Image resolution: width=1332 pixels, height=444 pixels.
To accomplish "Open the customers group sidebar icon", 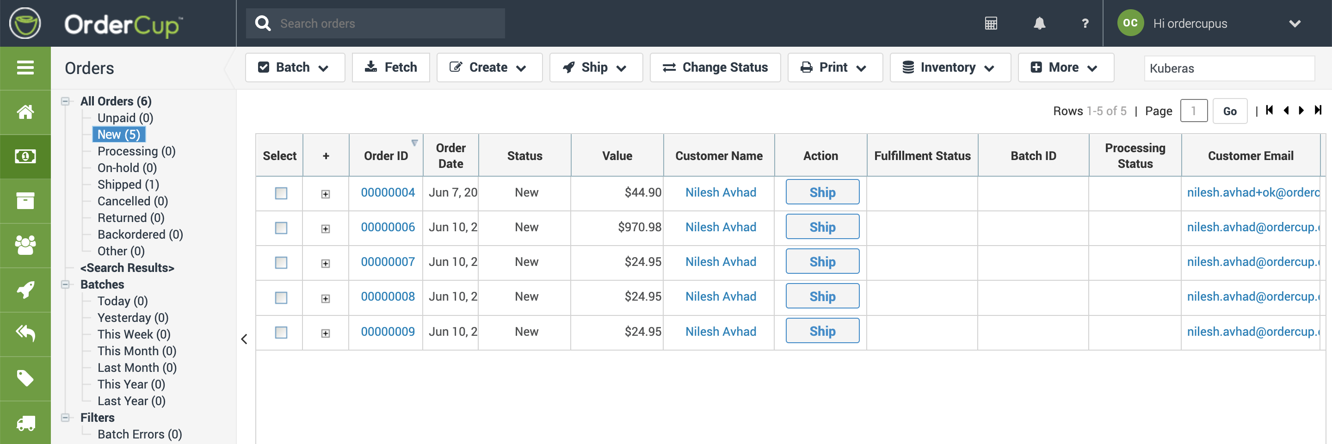I will click(25, 245).
